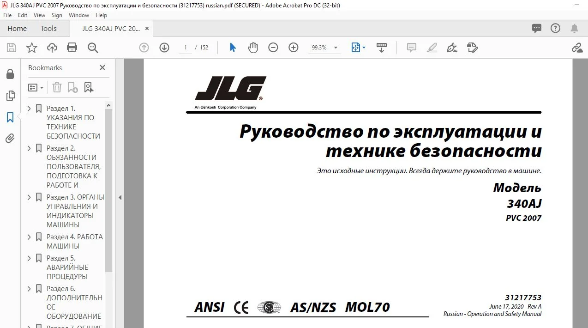Image resolution: width=588 pixels, height=328 pixels.
Task: Add a sticky note comment
Action: click(412, 48)
